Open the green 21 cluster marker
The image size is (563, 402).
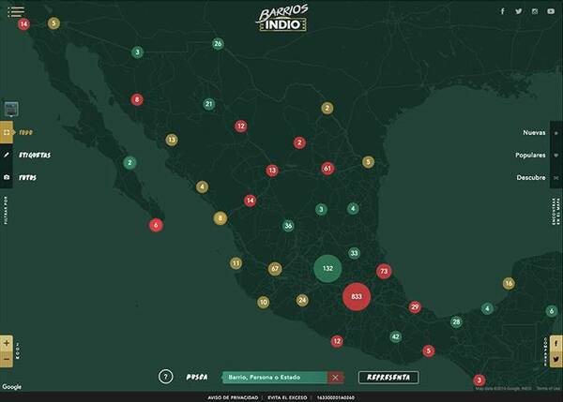click(209, 104)
